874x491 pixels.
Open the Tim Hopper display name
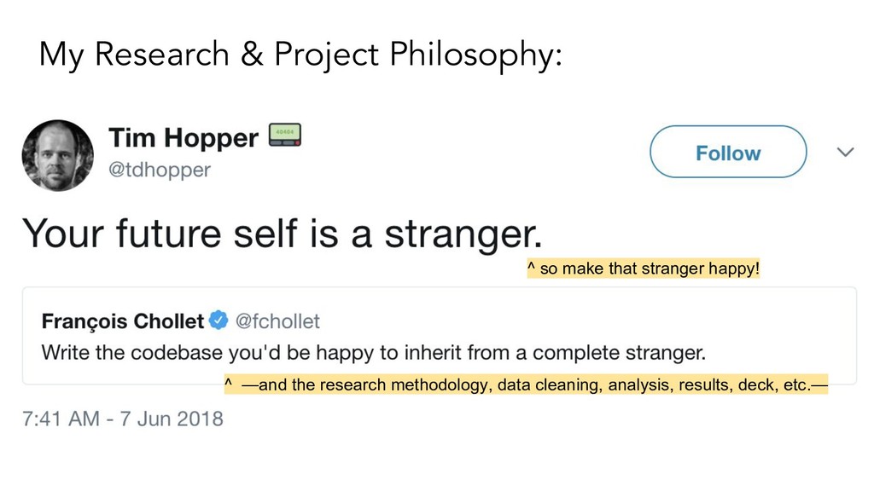pos(183,138)
